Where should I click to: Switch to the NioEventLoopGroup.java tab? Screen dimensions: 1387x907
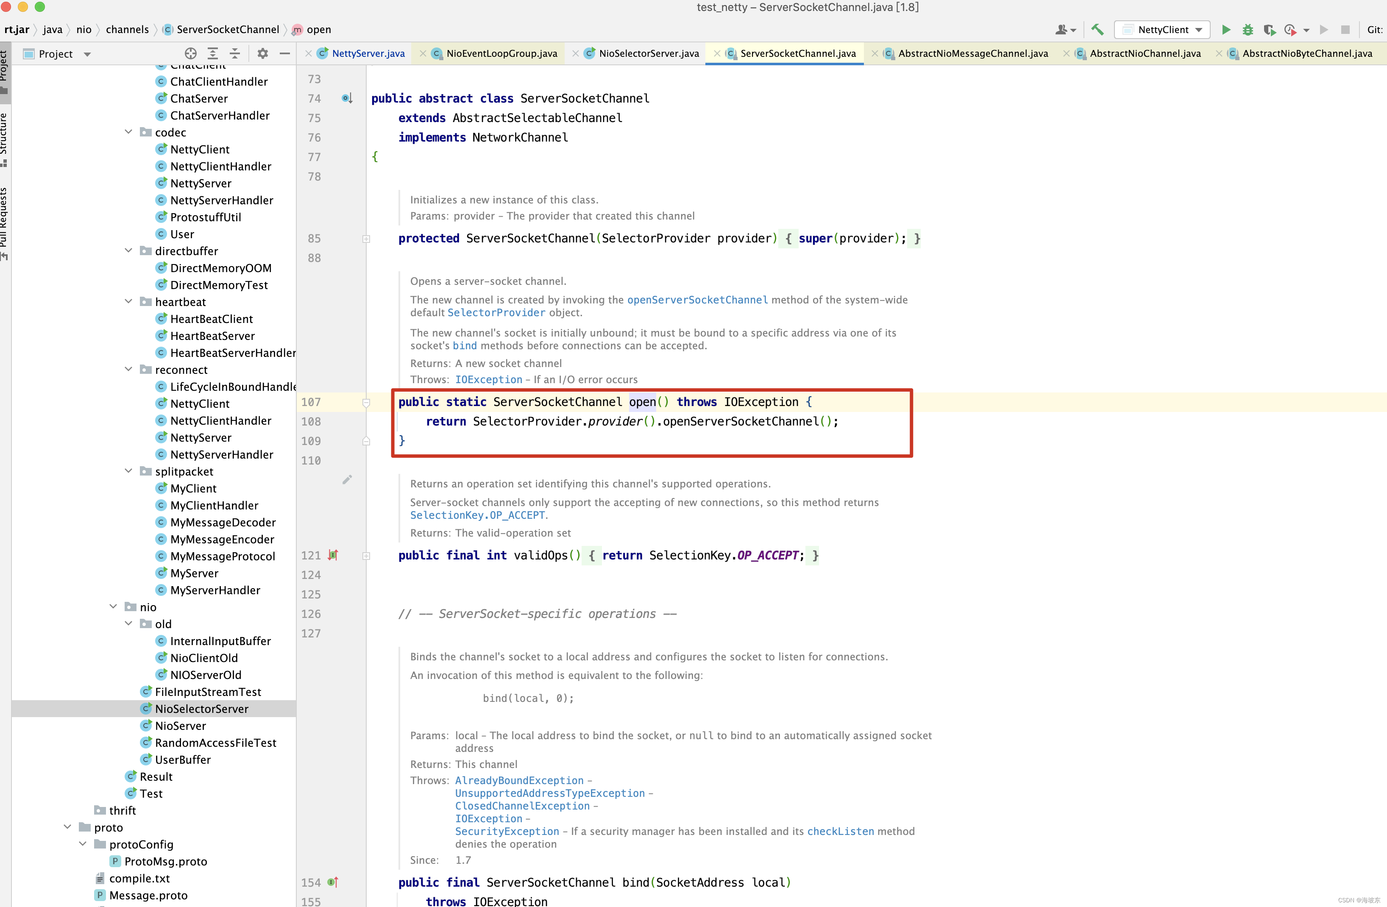click(501, 53)
